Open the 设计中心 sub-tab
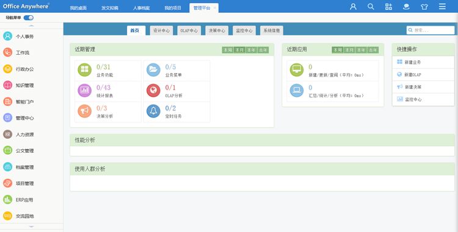This screenshot has height=232, width=458. point(162,30)
